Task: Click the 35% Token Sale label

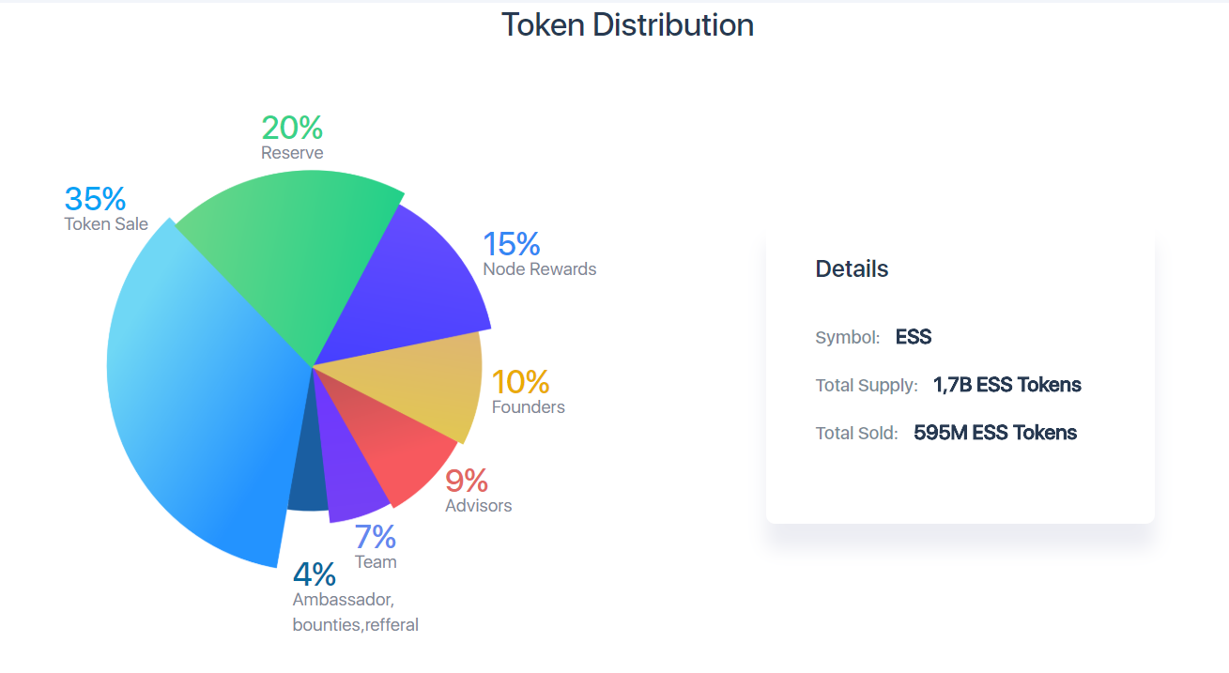Action: tap(96, 199)
